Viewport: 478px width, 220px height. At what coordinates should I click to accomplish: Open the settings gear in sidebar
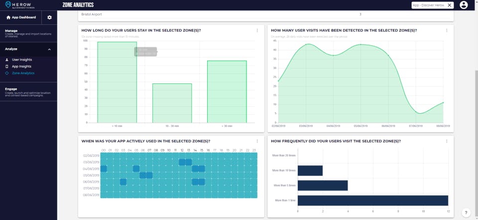click(x=49, y=17)
